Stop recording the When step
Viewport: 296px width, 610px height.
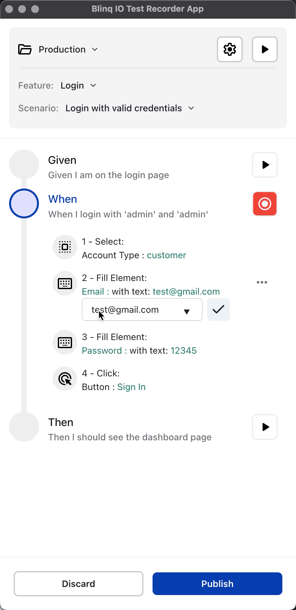pyautogui.click(x=265, y=204)
